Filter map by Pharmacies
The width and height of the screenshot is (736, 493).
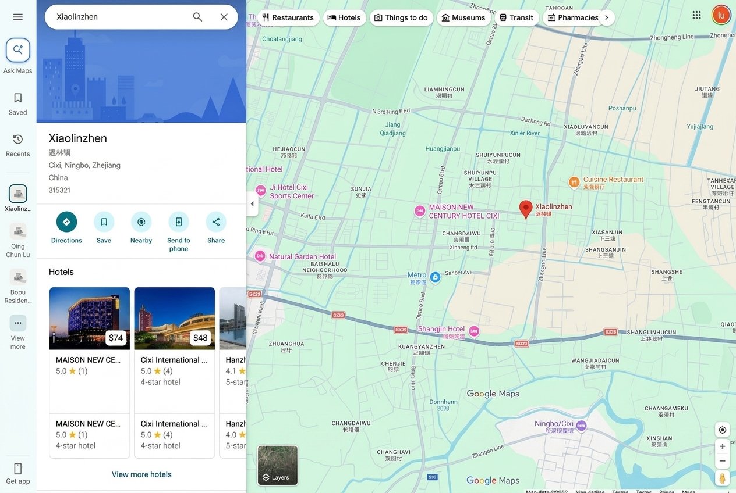[572, 17]
